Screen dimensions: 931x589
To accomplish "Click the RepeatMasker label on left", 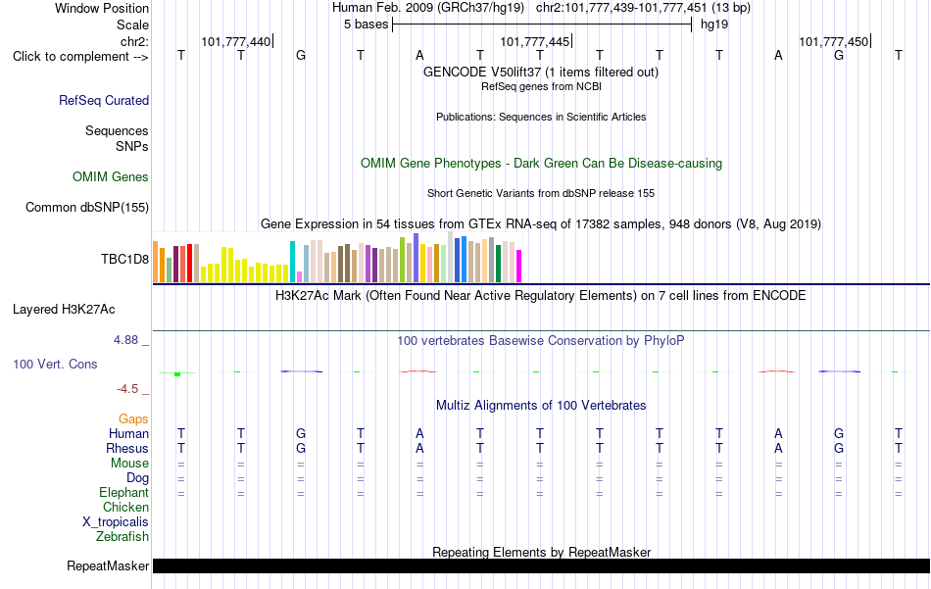I will (x=108, y=565).
